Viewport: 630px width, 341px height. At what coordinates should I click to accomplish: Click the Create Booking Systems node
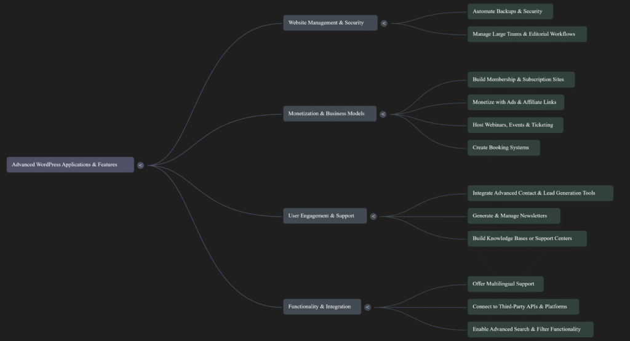(x=504, y=148)
